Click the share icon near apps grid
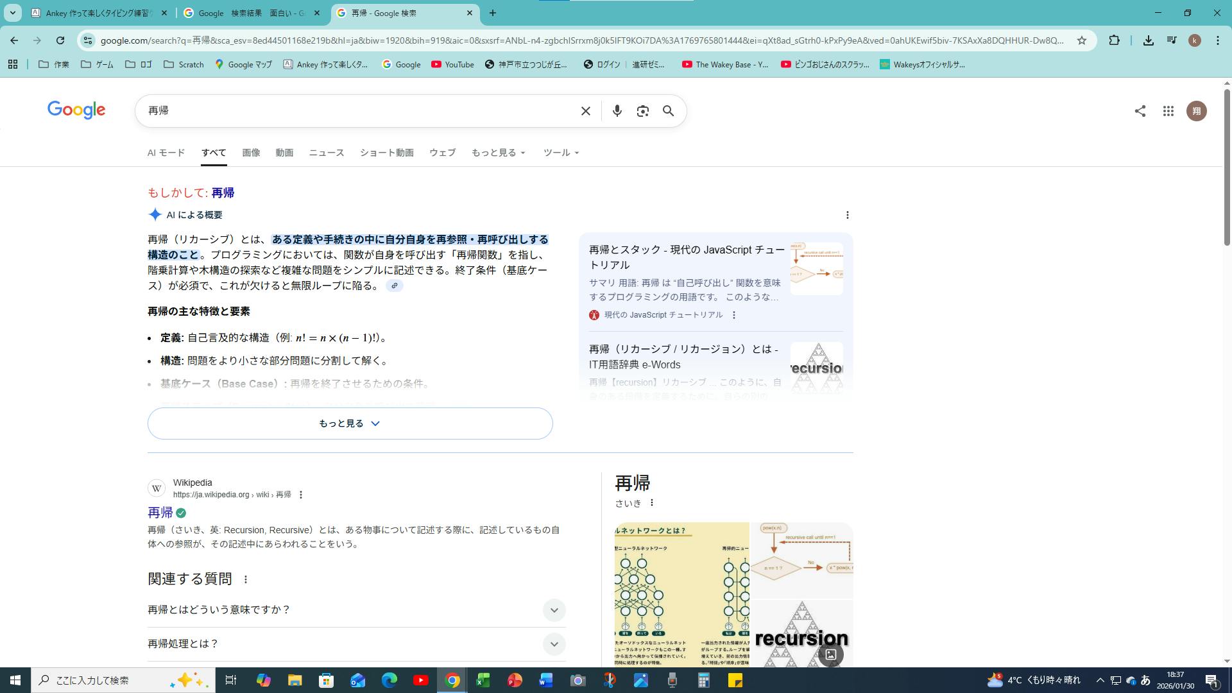The width and height of the screenshot is (1232, 693). coord(1140,111)
